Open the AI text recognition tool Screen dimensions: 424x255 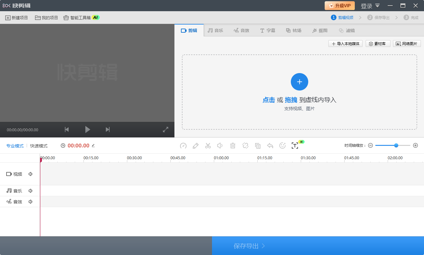click(x=295, y=145)
